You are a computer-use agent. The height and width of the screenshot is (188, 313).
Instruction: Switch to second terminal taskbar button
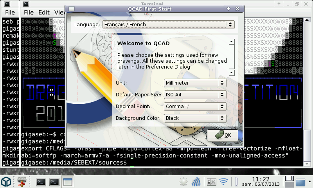[54, 182]
